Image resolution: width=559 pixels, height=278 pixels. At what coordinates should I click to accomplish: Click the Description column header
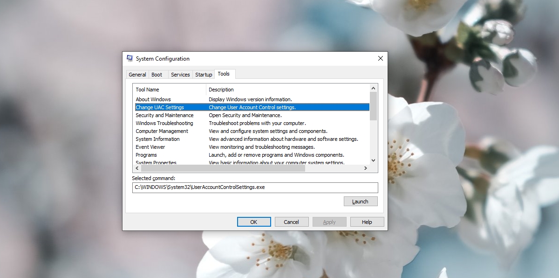287,90
